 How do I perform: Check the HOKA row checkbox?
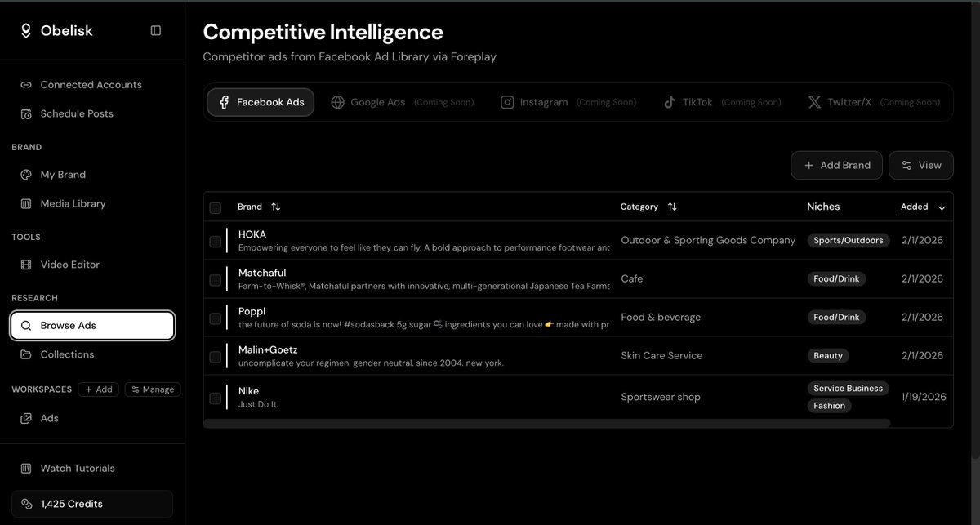[x=216, y=242]
